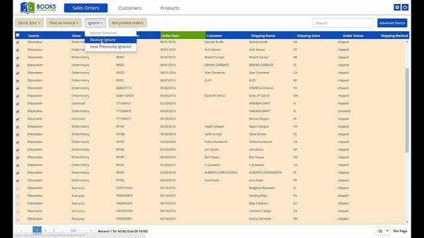Go to page 2 in pagination
Viewport: 424px width, 238px height.
pyautogui.click(x=46, y=231)
